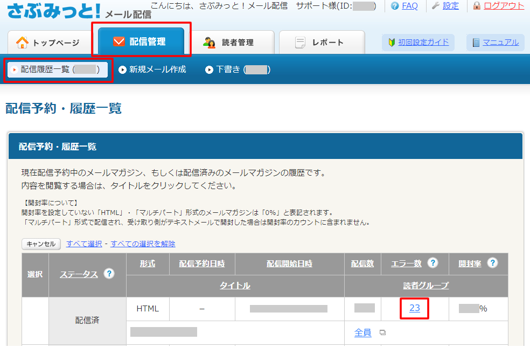Viewport: 530px width, 354px height.
Task: Sort the table by ステータス
Action: pyautogui.click(x=79, y=275)
